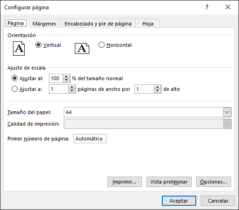This screenshot has height=210, width=239.
Task: Select the Vertical orientation radio button
Action: coord(38,45)
